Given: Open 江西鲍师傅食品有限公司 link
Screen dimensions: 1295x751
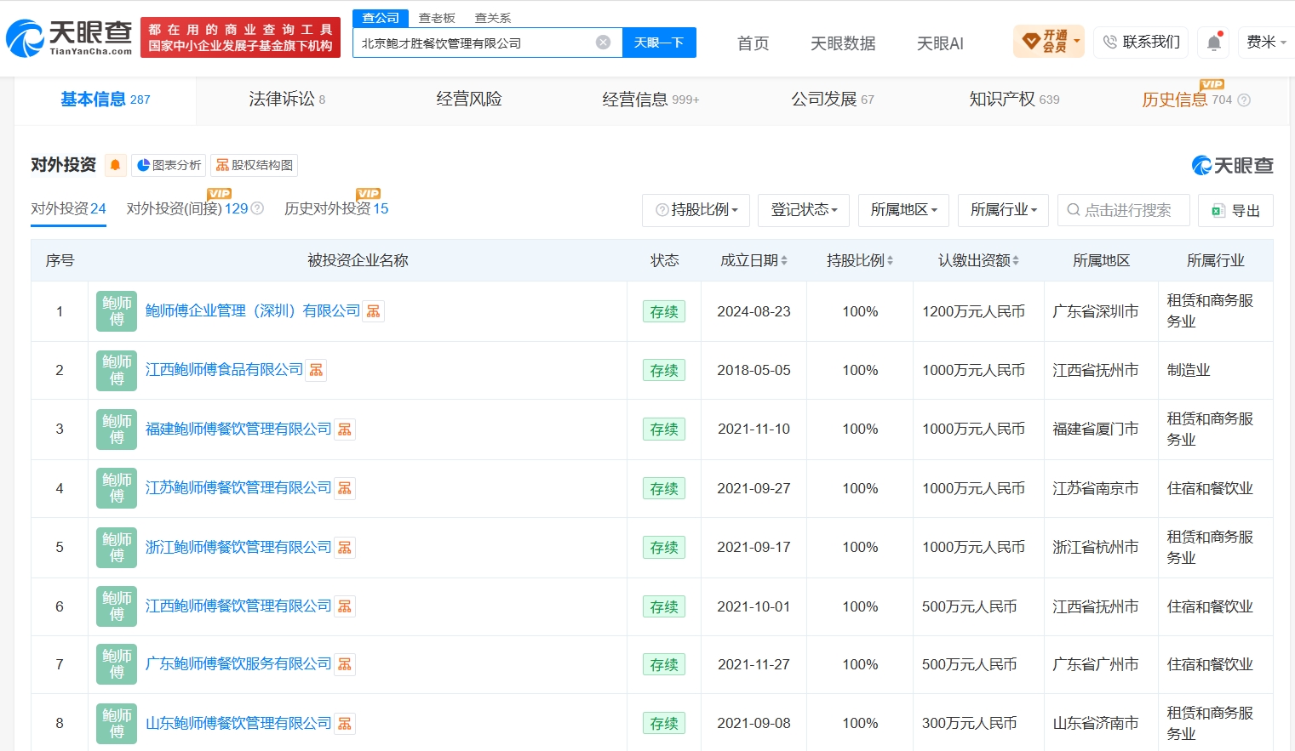Looking at the screenshot, I should click(x=224, y=370).
